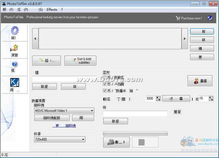Viewport: 219px width, 158px height.
Task: Click the progress bar above create button
Action: point(135,133)
